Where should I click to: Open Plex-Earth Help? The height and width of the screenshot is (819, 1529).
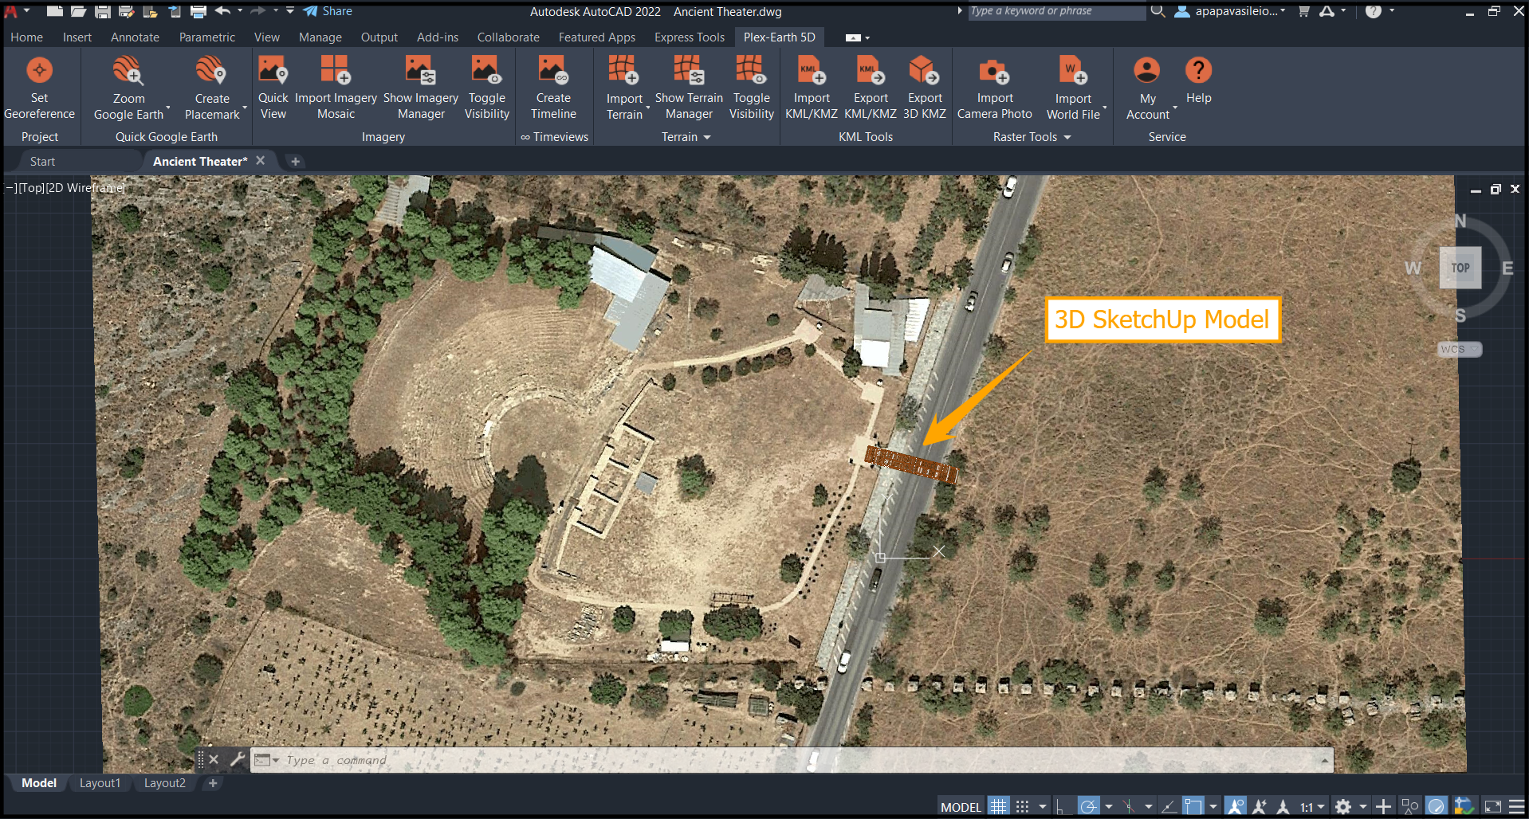(x=1198, y=80)
